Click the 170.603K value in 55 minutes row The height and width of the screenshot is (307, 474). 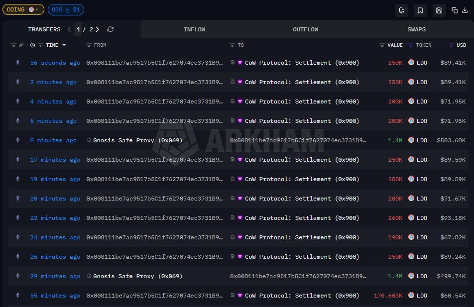pos(388,296)
